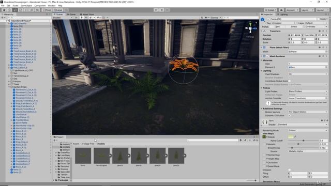
Task: Toggle 2D view button in Scene
Action: pyautogui.click(x=76, y=18)
